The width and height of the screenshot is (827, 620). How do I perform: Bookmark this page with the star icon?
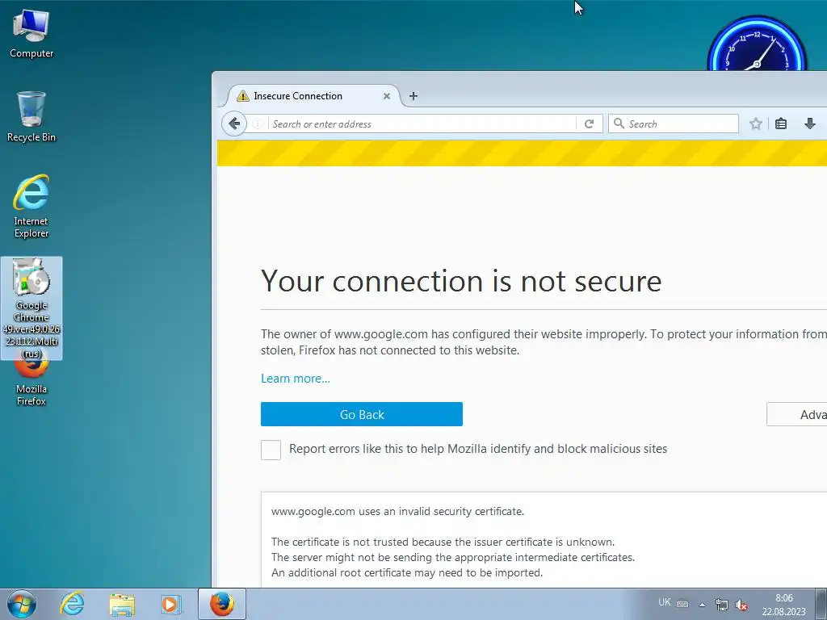click(x=756, y=124)
